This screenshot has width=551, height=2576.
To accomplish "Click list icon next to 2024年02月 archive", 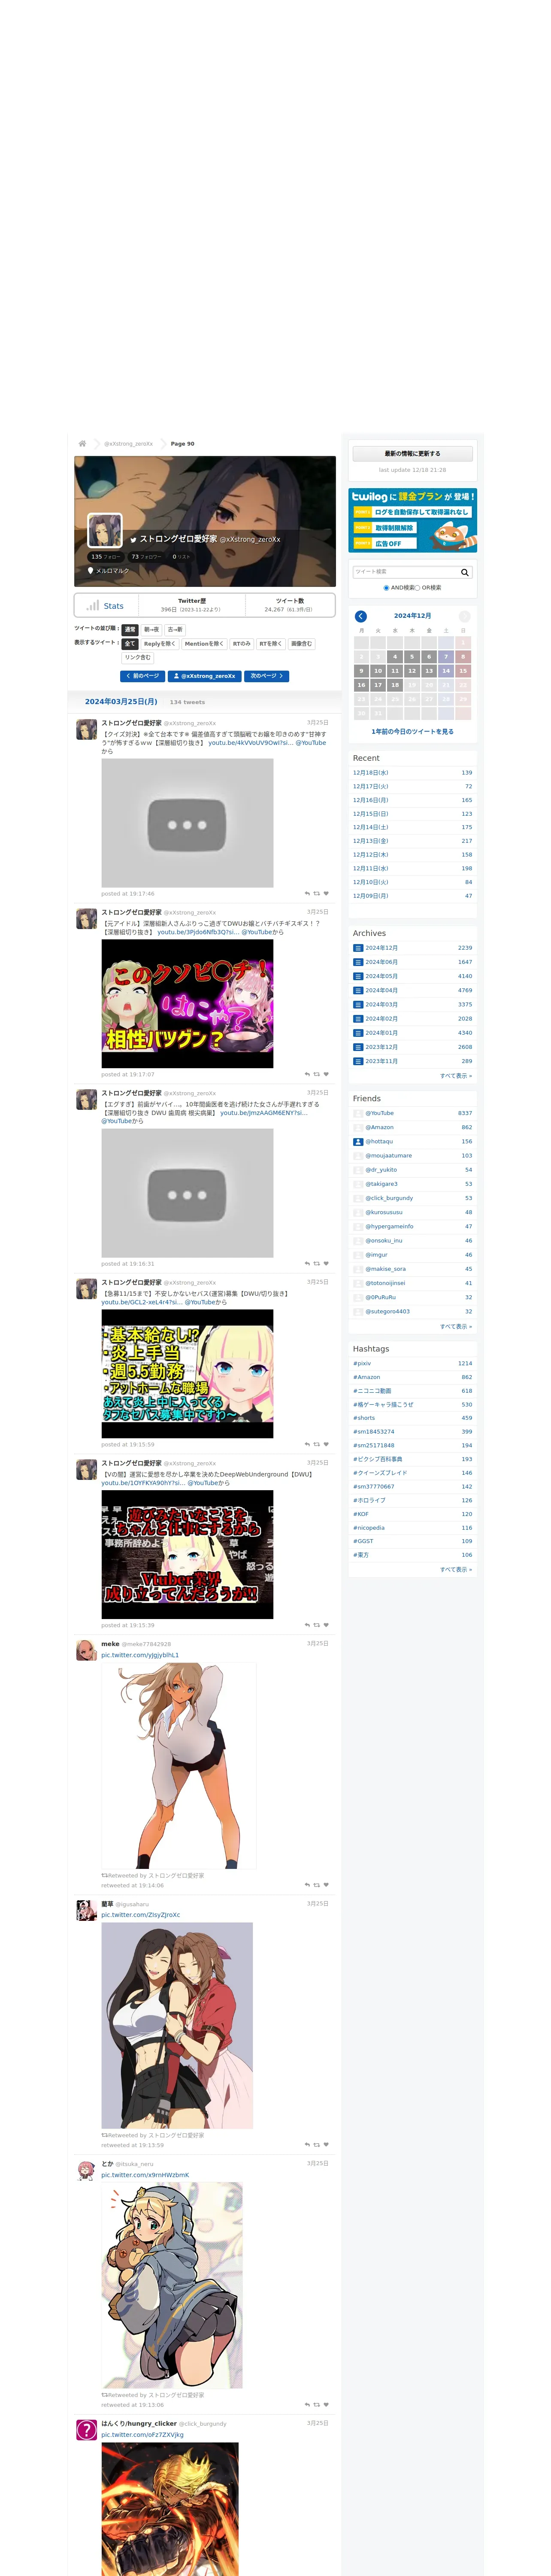I will pos(358,1019).
